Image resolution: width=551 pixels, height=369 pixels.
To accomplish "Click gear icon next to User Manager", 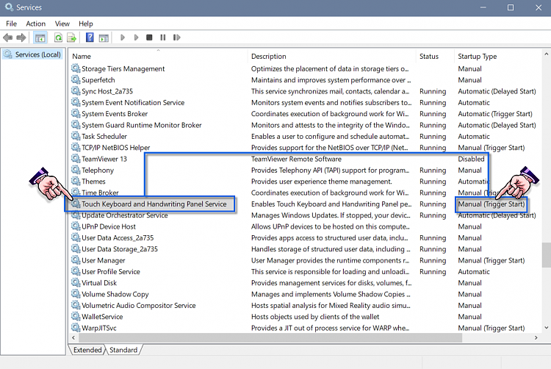I will coord(76,259).
